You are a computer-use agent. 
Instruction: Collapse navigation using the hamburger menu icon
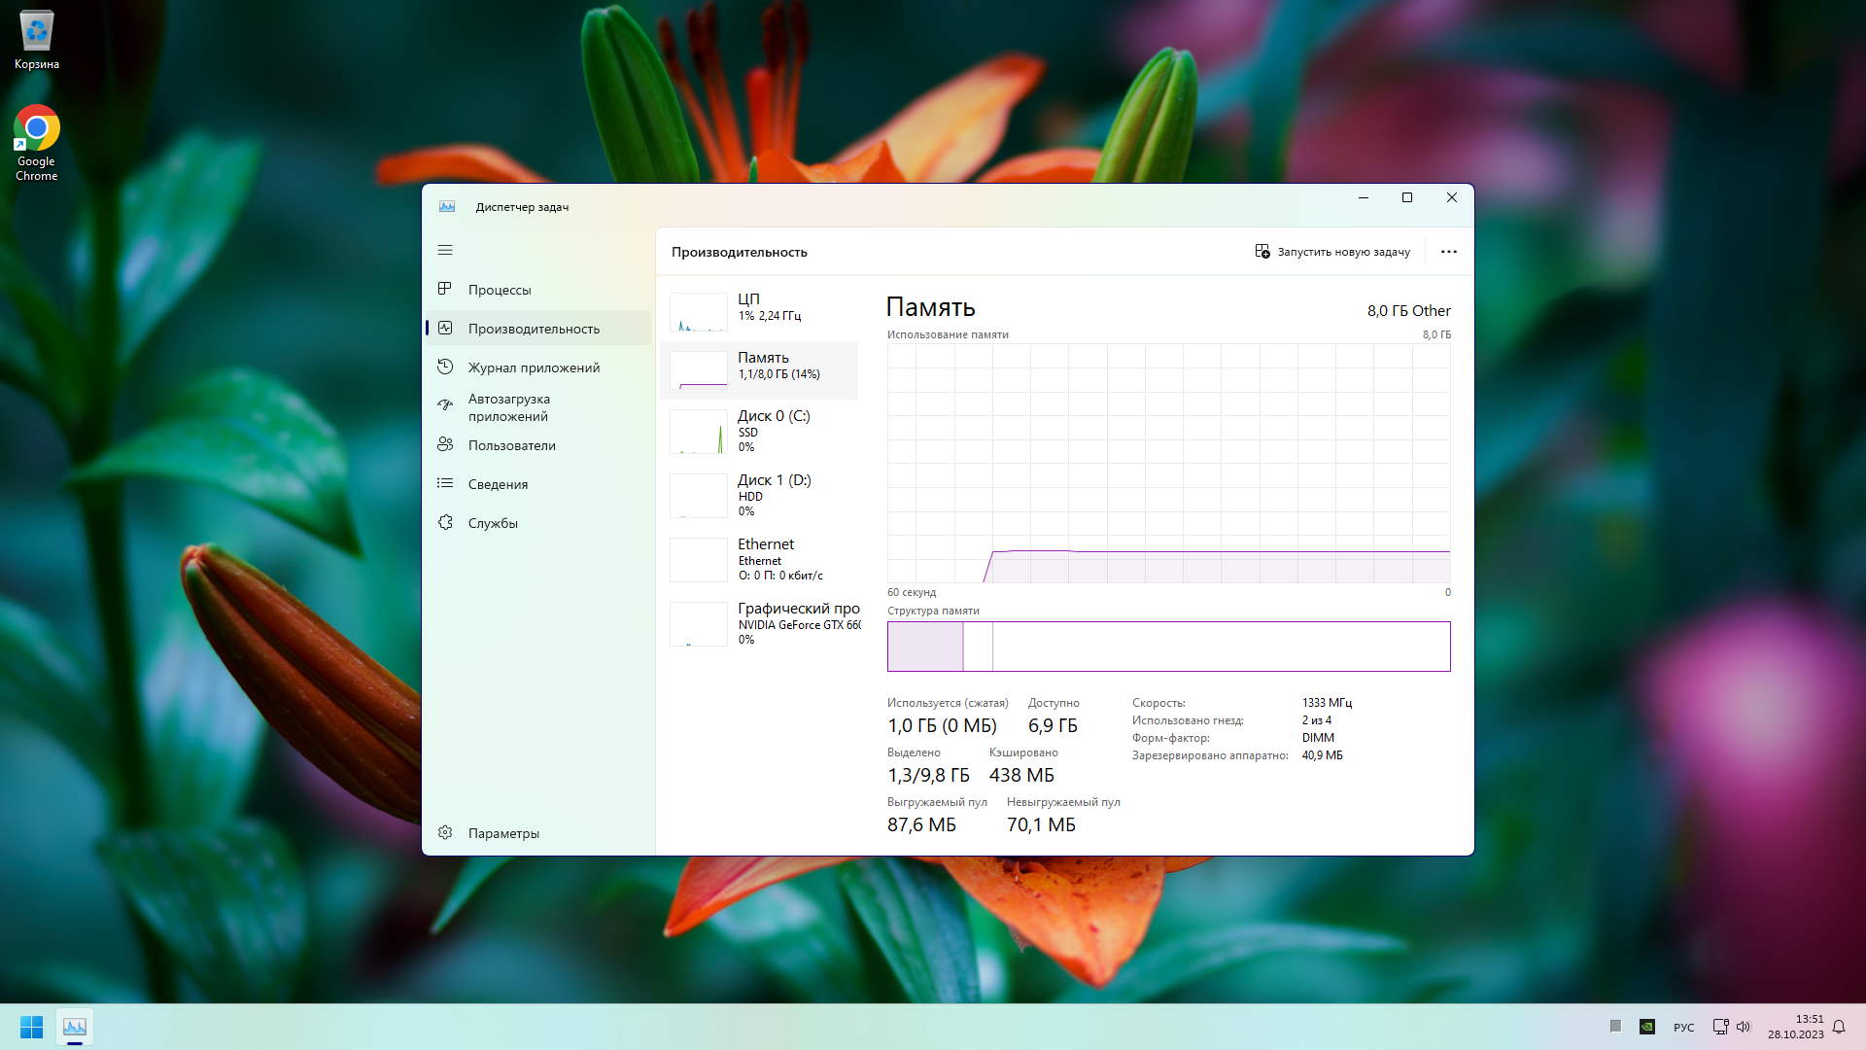click(x=445, y=251)
